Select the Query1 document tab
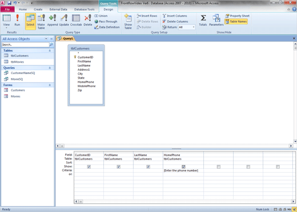The height and width of the screenshot is (212, 297). pos(66,39)
